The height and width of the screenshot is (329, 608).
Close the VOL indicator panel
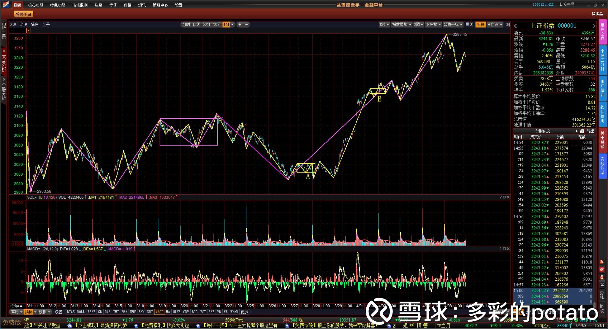click(508, 197)
